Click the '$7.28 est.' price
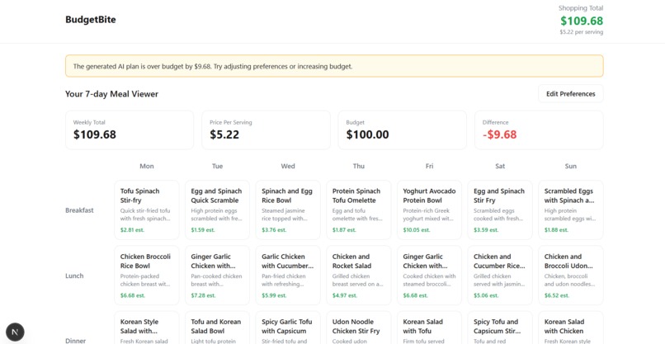Screen dimensions: 665x344 click(203, 295)
